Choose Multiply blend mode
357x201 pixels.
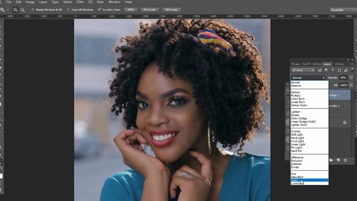click(x=310, y=95)
